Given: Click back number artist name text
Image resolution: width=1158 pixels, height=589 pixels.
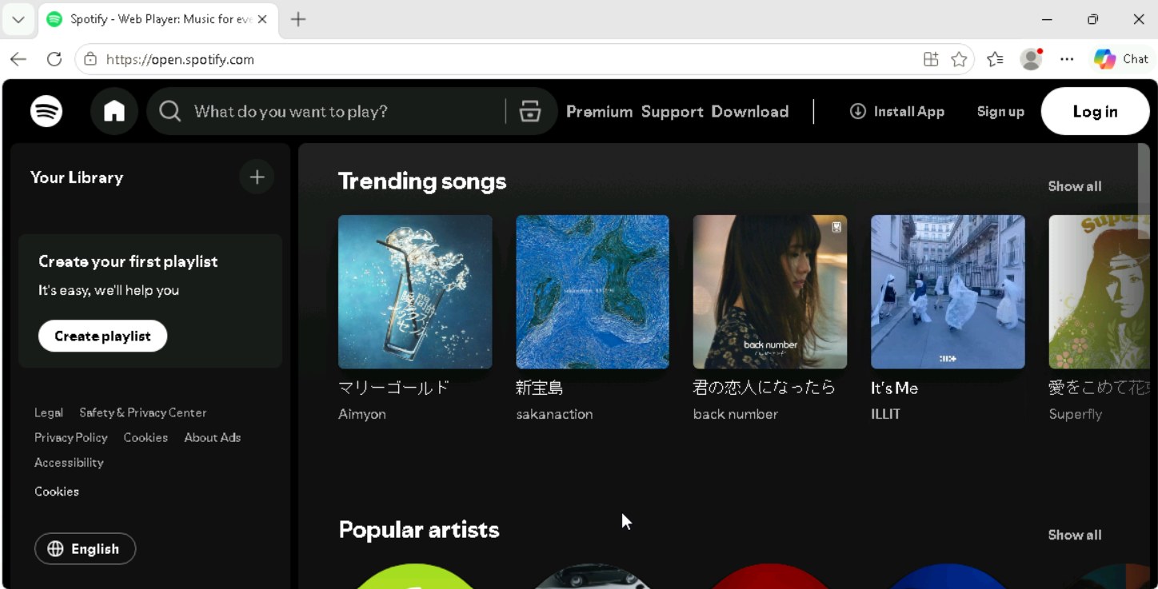Looking at the screenshot, I should (735, 414).
